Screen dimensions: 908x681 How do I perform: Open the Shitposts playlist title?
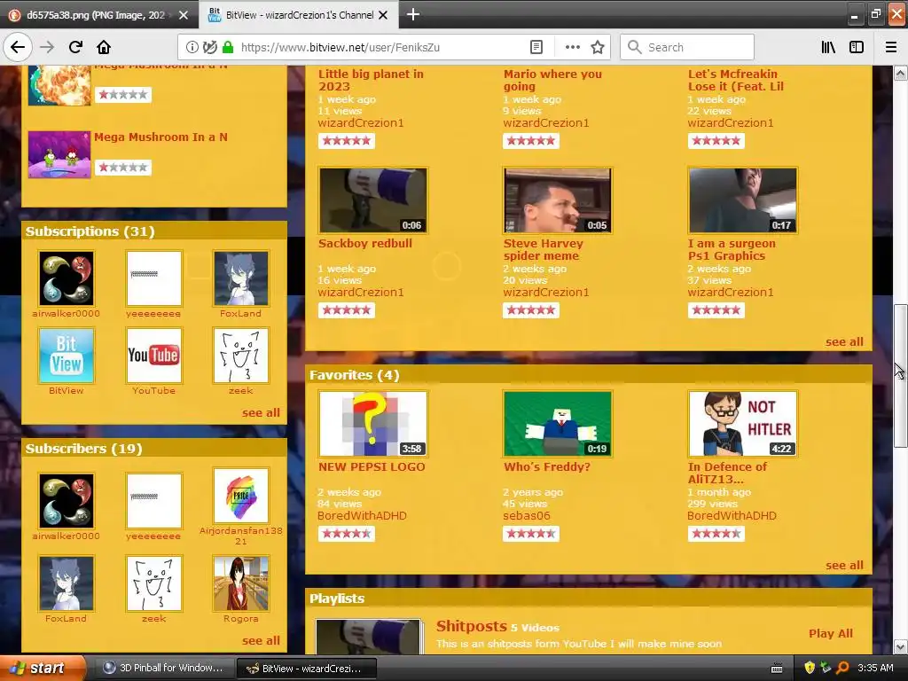[472, 626]
